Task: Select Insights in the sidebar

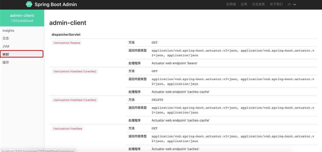Action: pos(8,31)
